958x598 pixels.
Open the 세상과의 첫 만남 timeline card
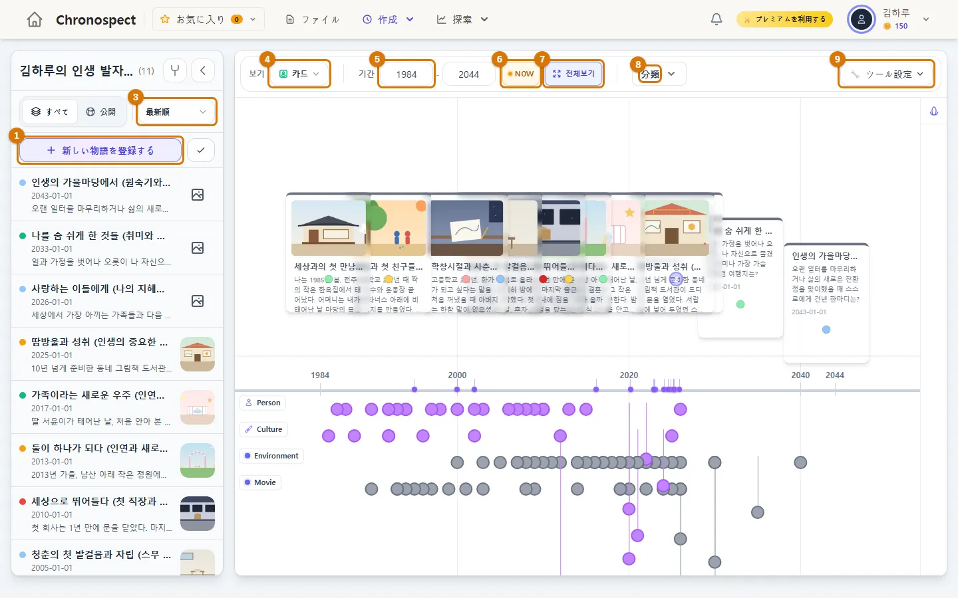328,253
